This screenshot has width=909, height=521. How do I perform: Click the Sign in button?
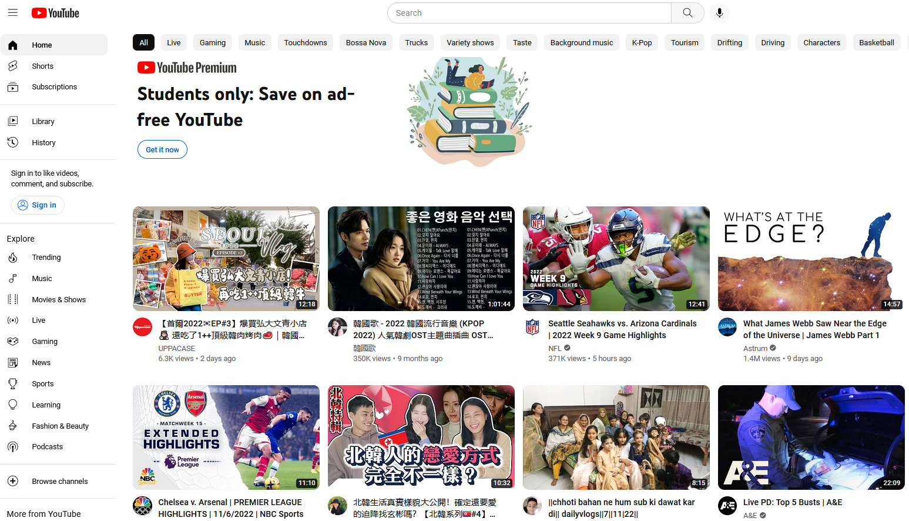tap(38, 205)
